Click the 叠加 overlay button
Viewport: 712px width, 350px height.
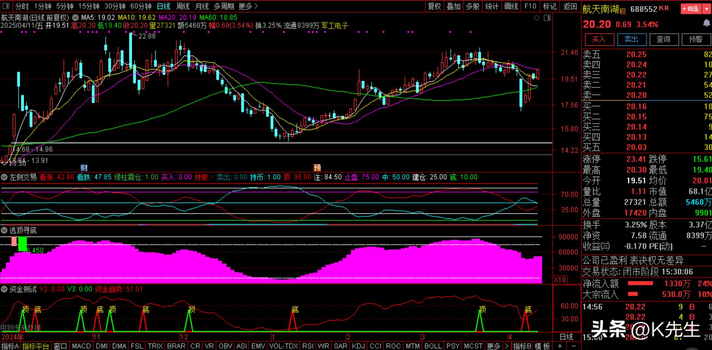point(453,6)
